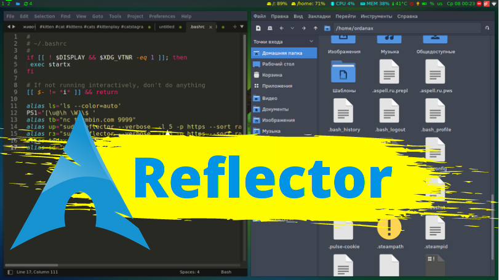Click Sublime's horizontal scrollbar thumb
The height and width of the screenshot is (280, 499).
31,265
